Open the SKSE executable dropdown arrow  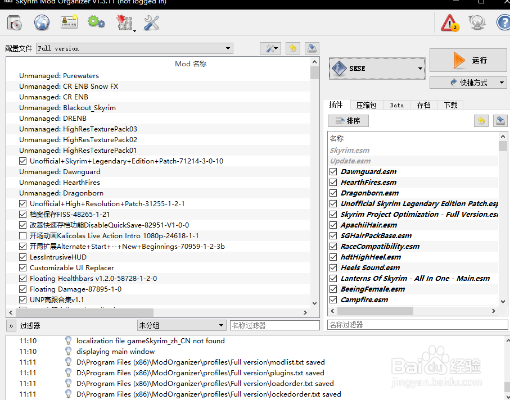click(x=420, y=68)
